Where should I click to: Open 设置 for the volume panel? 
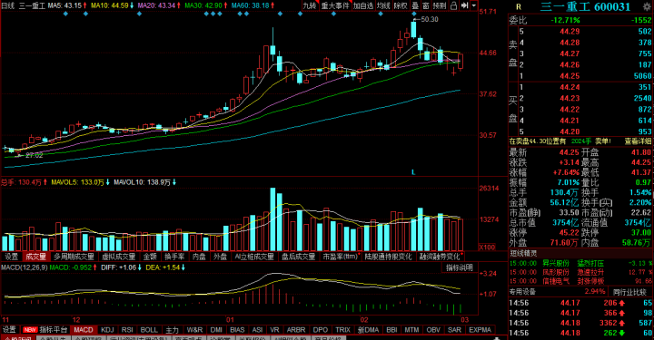[x=11, y=257]
